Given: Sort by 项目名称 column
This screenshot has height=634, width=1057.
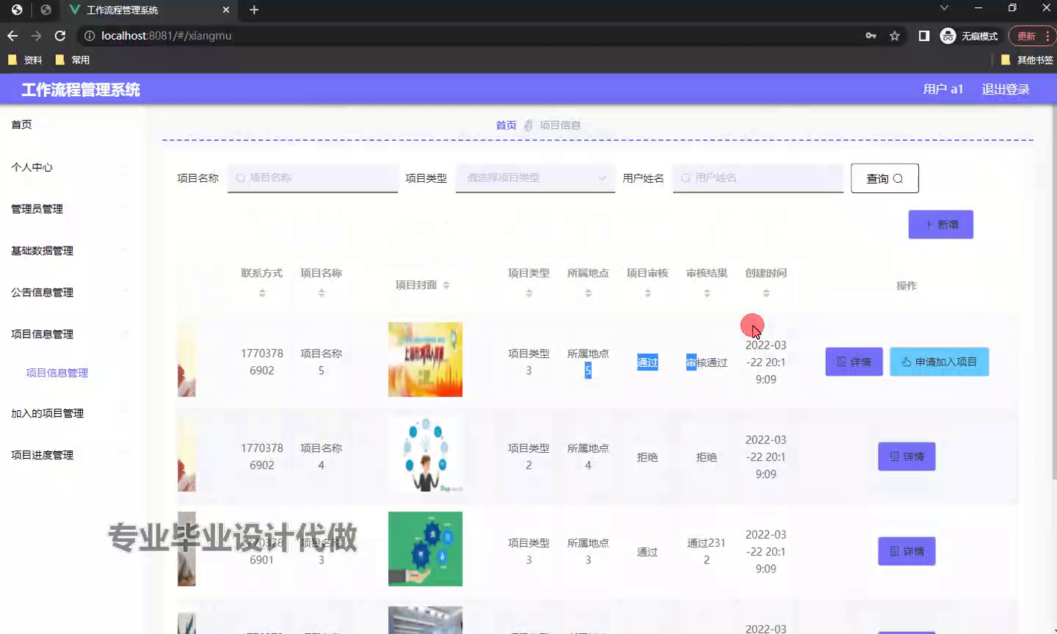Looking at the screenshot, I should [322, 293].
